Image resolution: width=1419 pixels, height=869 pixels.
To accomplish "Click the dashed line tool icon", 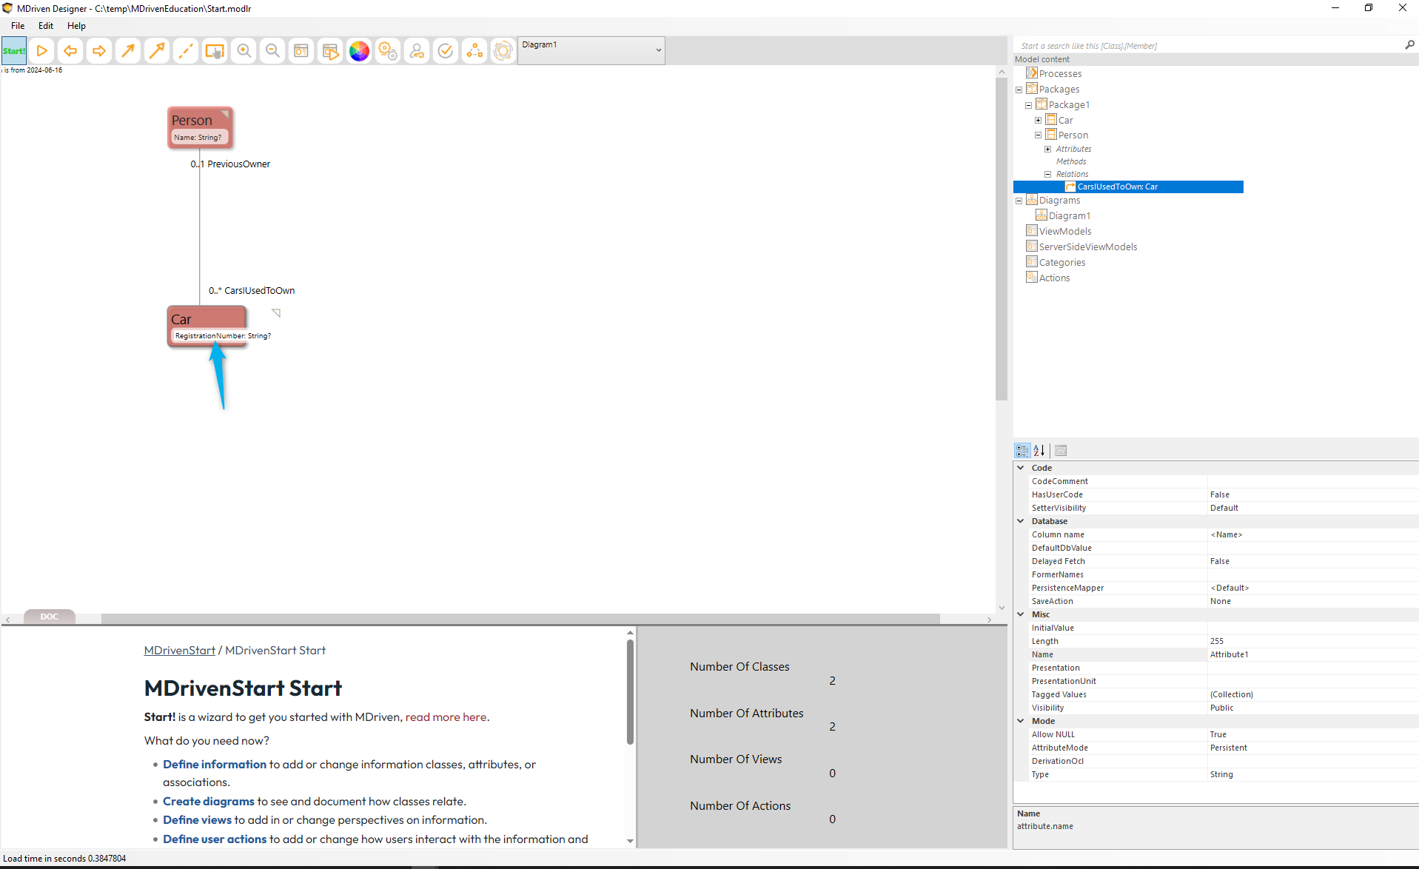I will (x=186, y=51).
